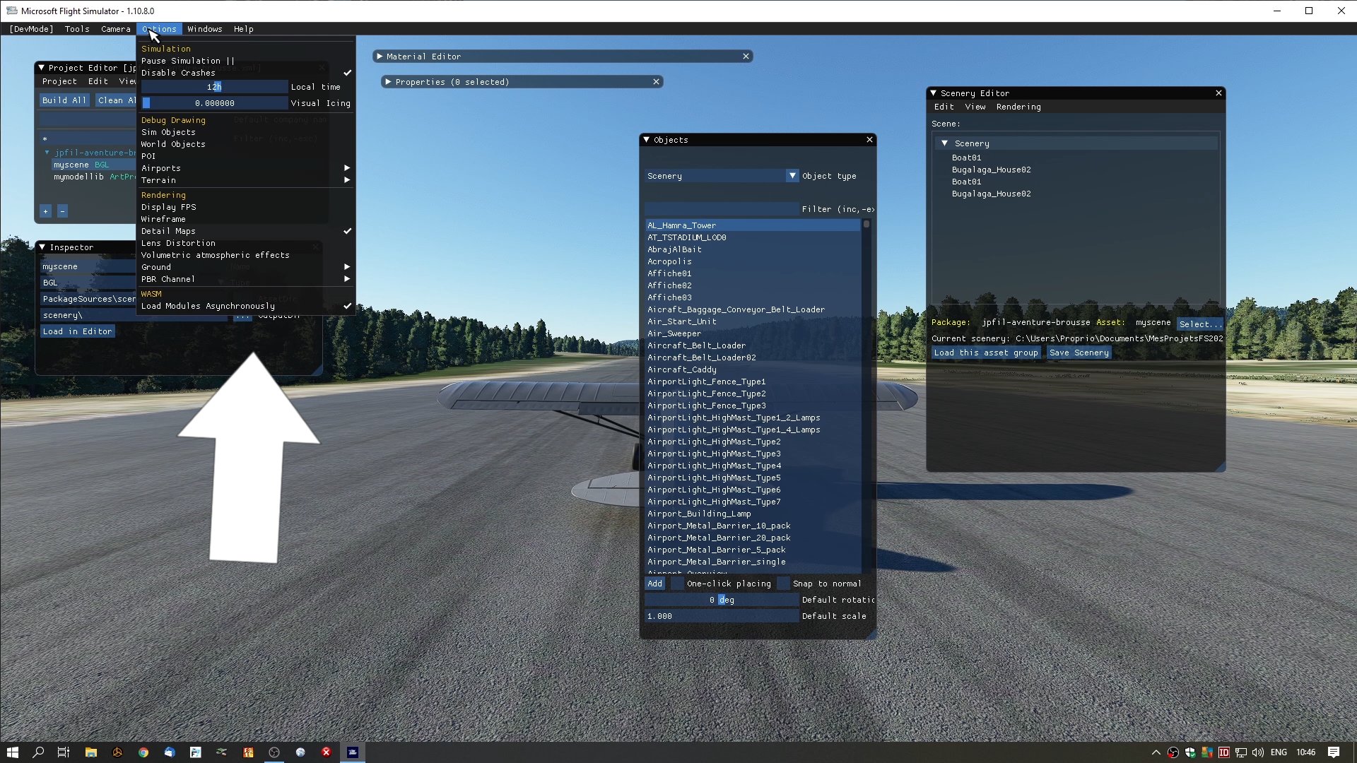The image size is (1357, 763).
Task: Click the Save Scenery button
Action: [x=1079, y=353]
